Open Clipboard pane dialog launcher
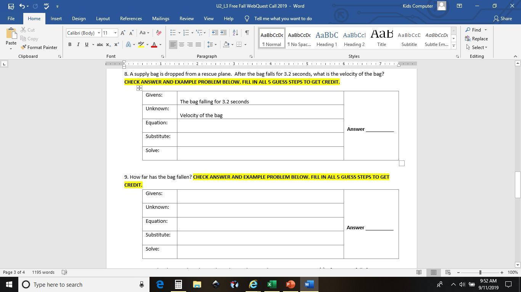Image resolution: width=521 pixels, height=292 pixels. click(59, 57)
